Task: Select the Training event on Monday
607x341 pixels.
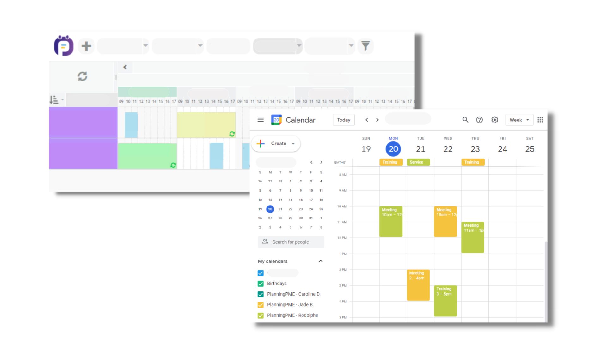Action: (390, 162)
